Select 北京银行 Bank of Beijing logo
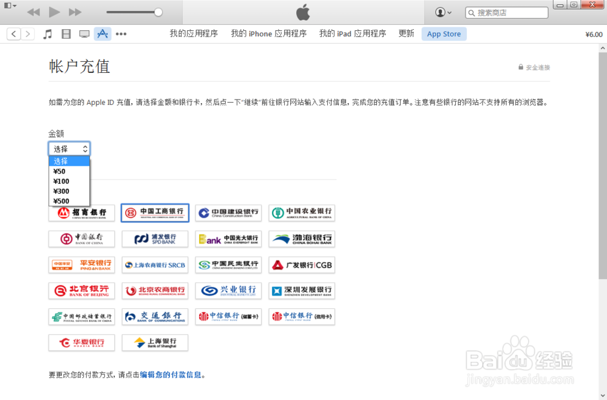 point(82,291)
